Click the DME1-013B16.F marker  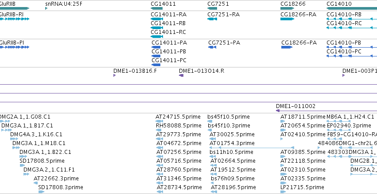[x=114, y=75]
